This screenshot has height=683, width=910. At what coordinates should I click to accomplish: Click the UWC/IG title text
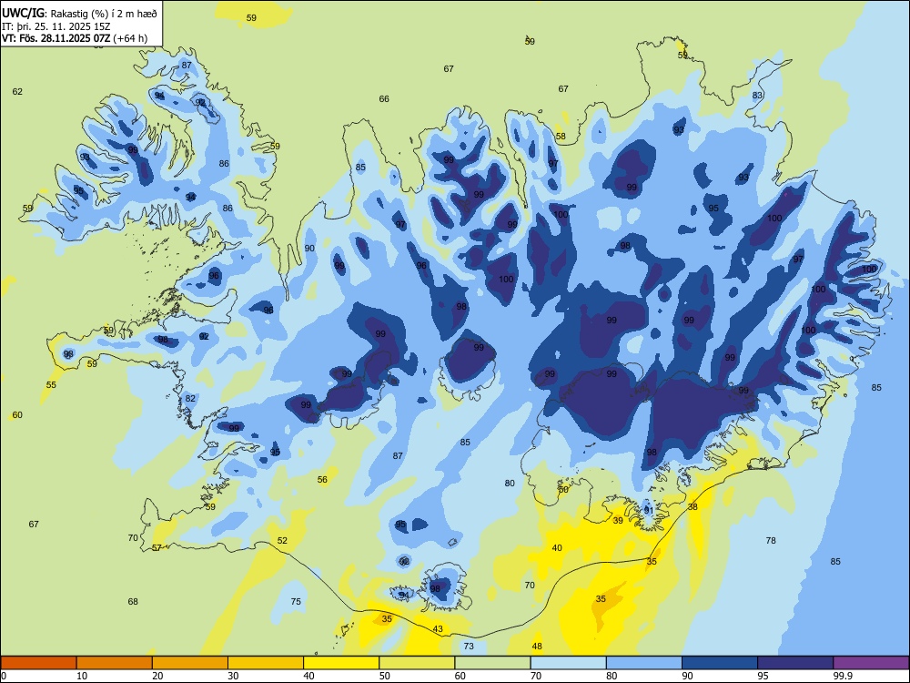(x=23, y=14)
